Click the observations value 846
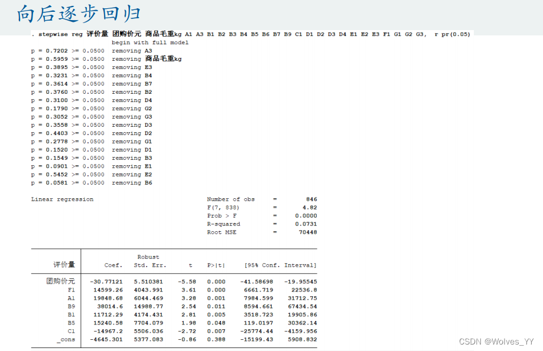Screen dimensions: 543x351 click(311, 199)
